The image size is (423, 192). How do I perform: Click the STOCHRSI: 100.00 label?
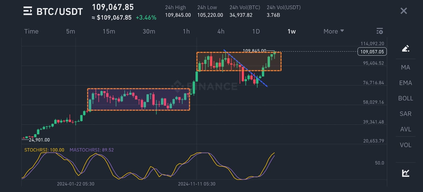click(44, 150)
